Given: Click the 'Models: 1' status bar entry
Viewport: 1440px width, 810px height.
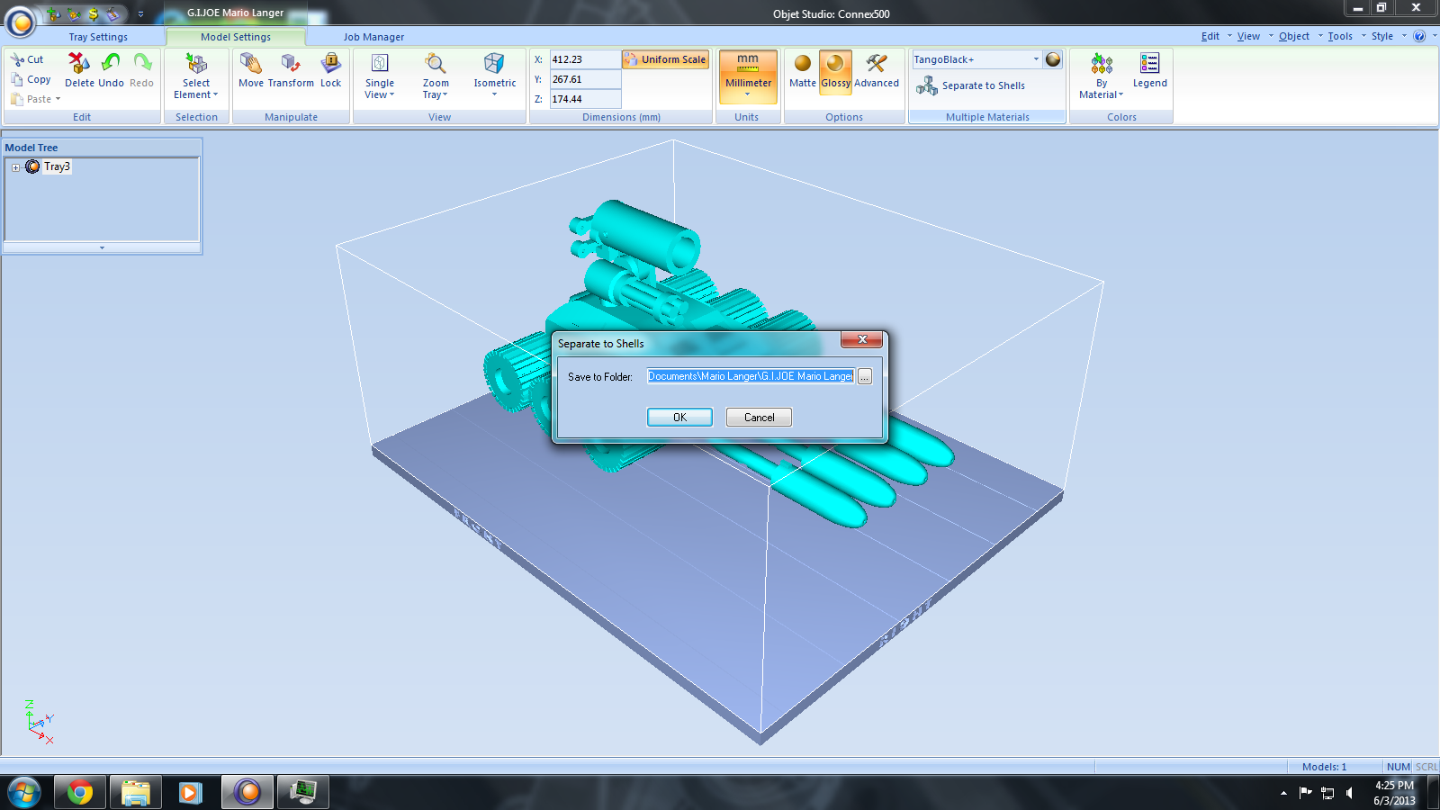Looking at the screenshot, I should (x=1324, y=767).
